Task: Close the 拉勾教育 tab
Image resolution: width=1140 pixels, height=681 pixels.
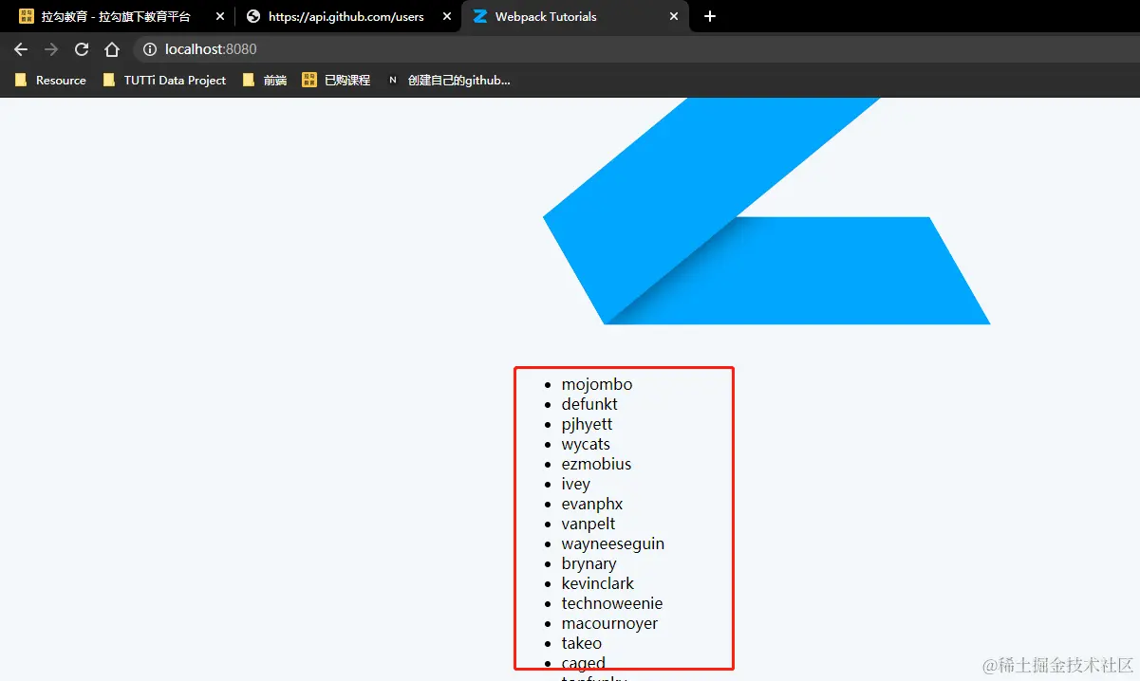Action: click(x=220, y=16)
